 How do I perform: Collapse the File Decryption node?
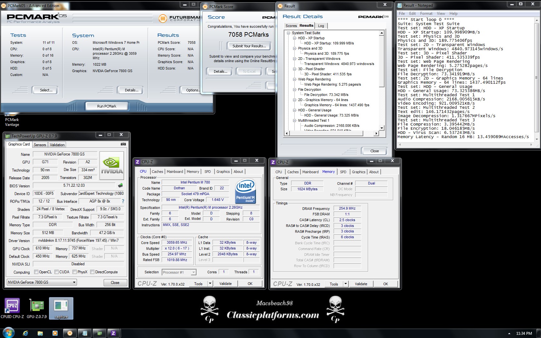(x=294, y=89)
